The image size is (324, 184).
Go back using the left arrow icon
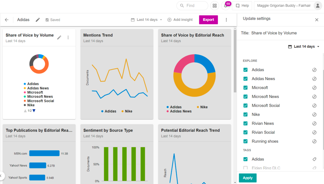7,20
